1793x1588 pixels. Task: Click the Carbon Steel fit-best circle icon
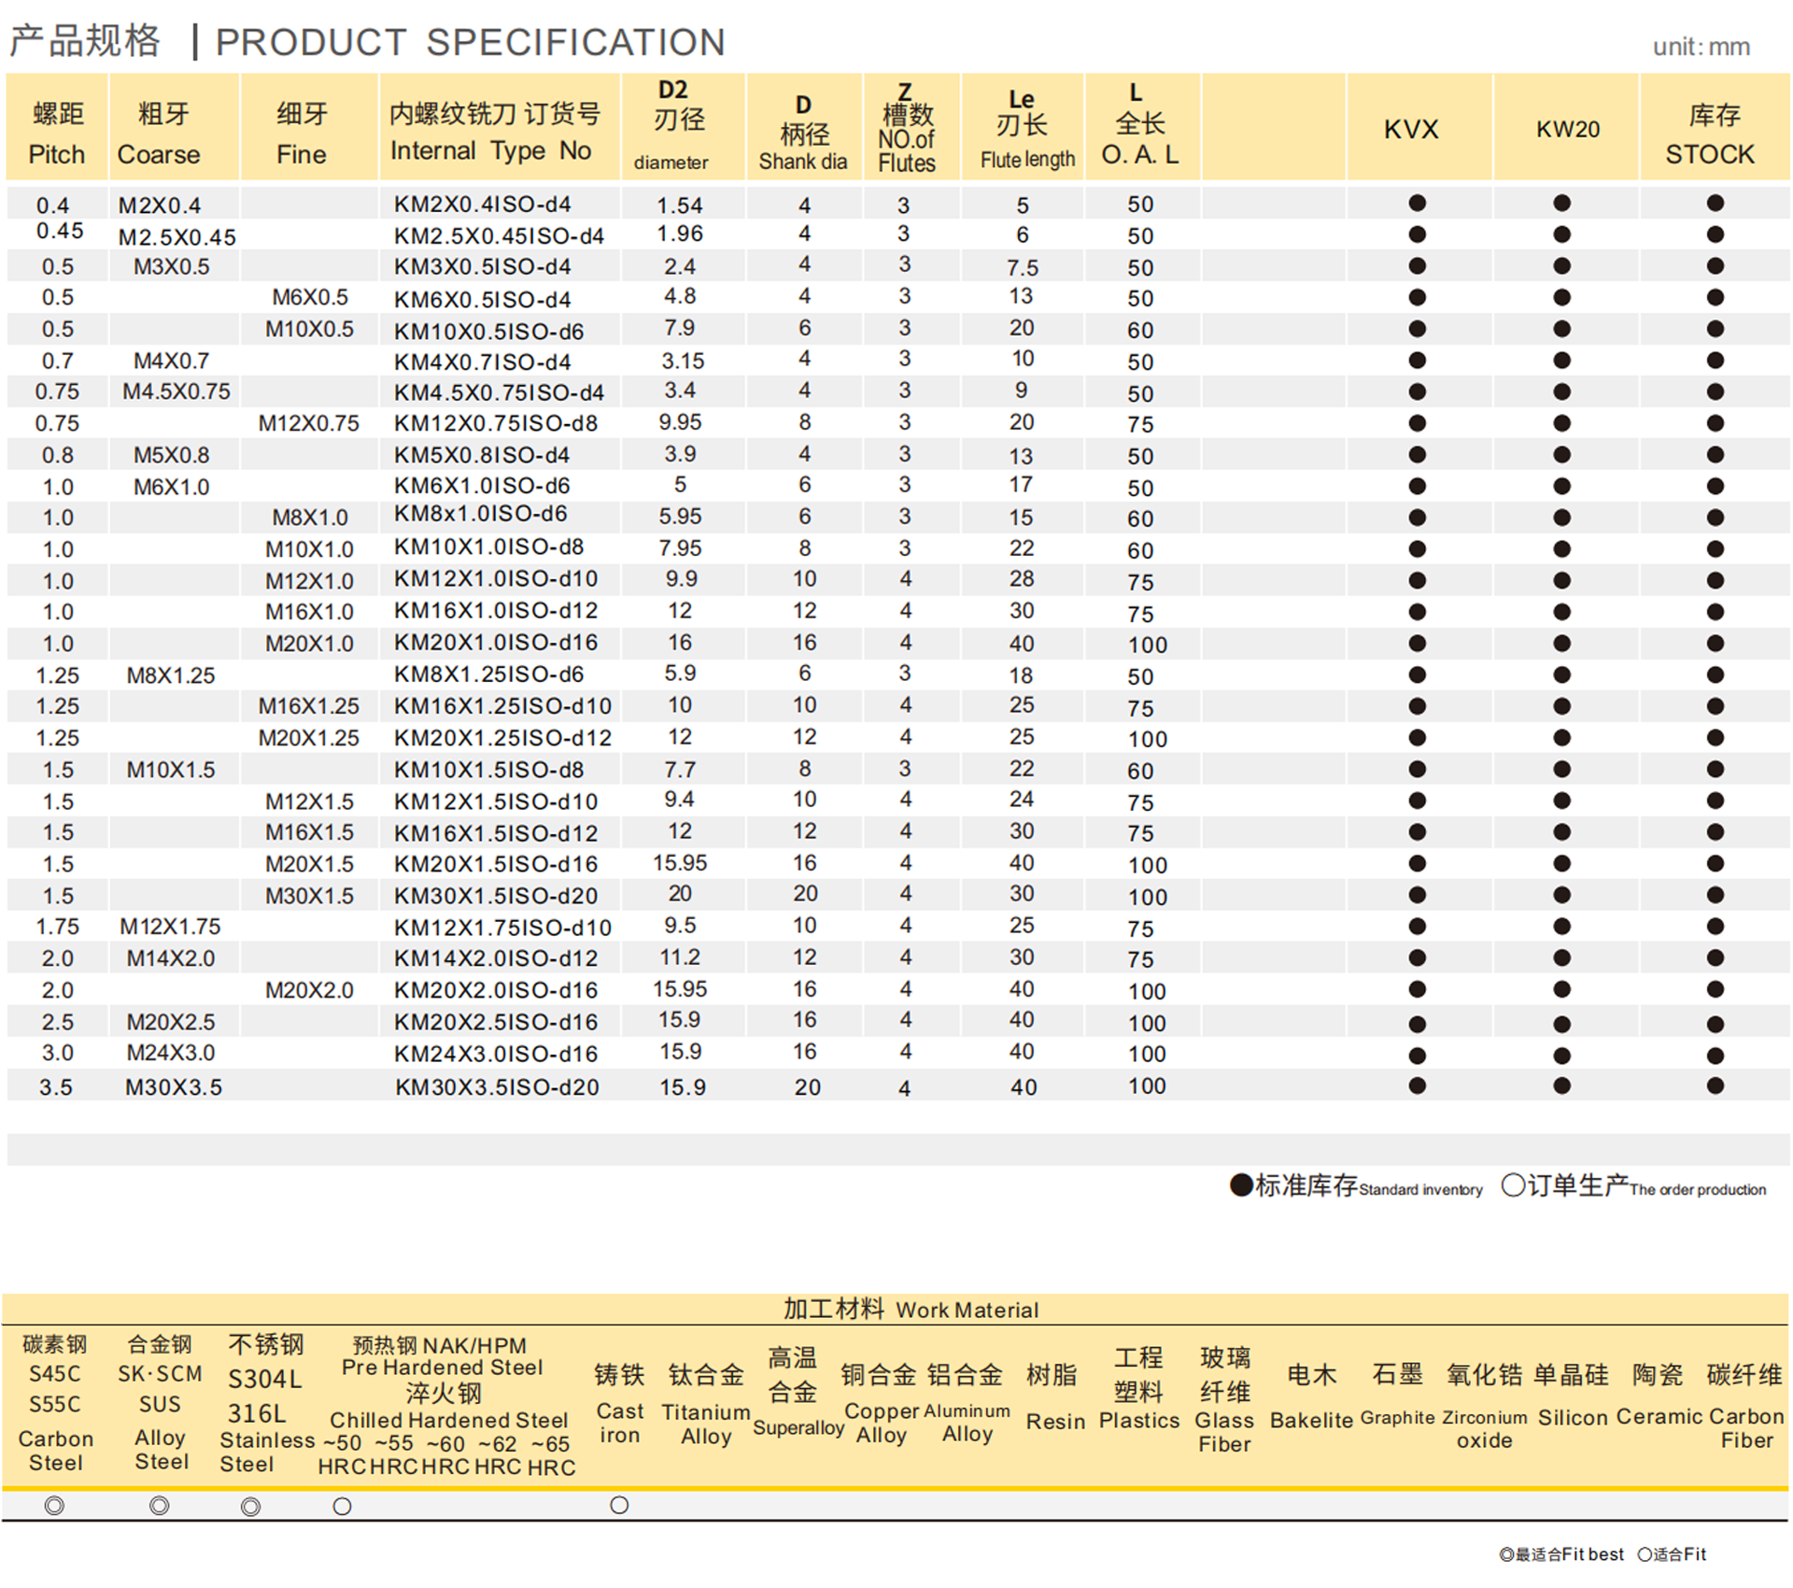pyautogui.click(x=54, y=1506)
